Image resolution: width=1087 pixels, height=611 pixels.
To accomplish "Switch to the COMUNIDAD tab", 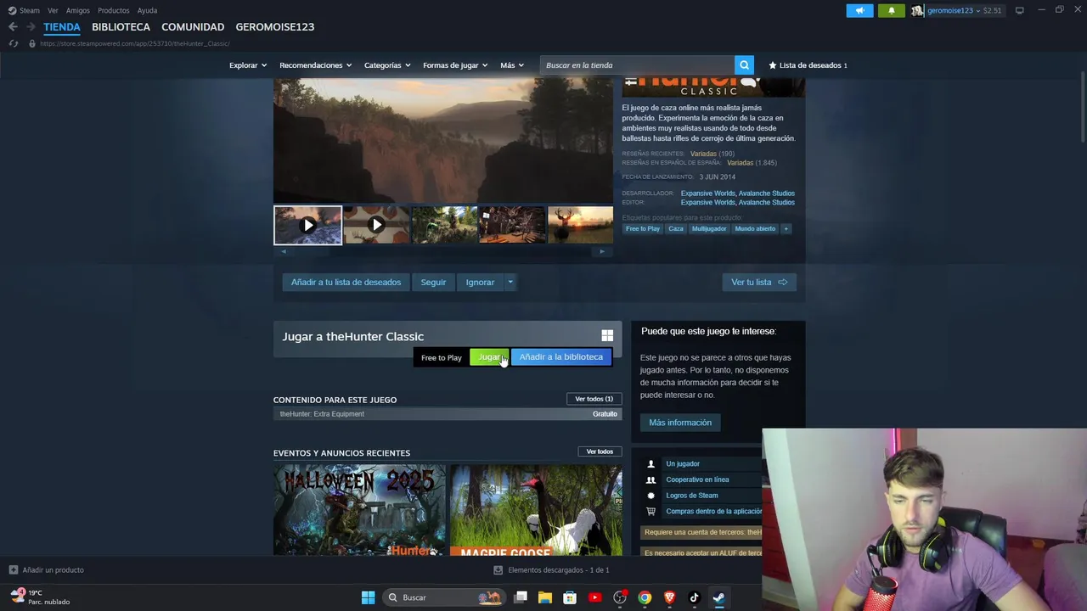I will click(x=193, y=27).
